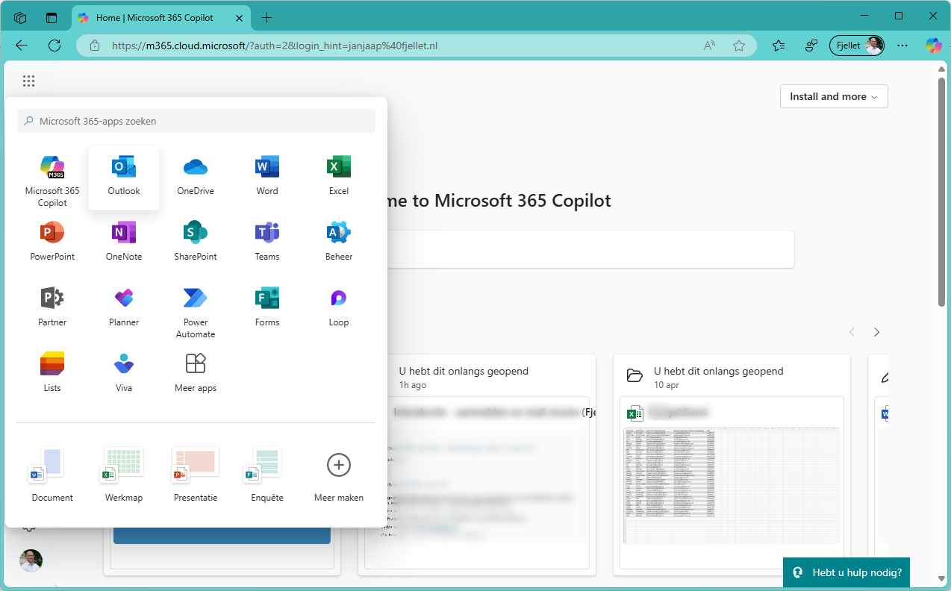View site information lock icon
Image resolution: width=951 pixels, height=591 pixels.
95,46
